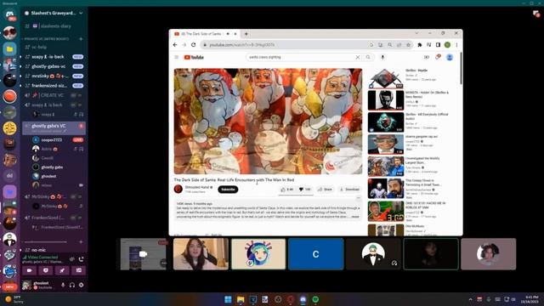Open the no-mic channel

(x=54, y=250)
